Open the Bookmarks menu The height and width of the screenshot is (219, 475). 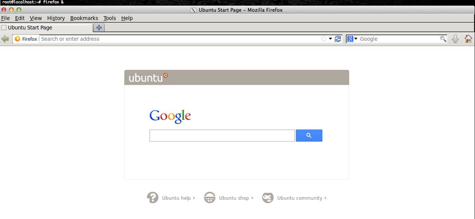84,18
